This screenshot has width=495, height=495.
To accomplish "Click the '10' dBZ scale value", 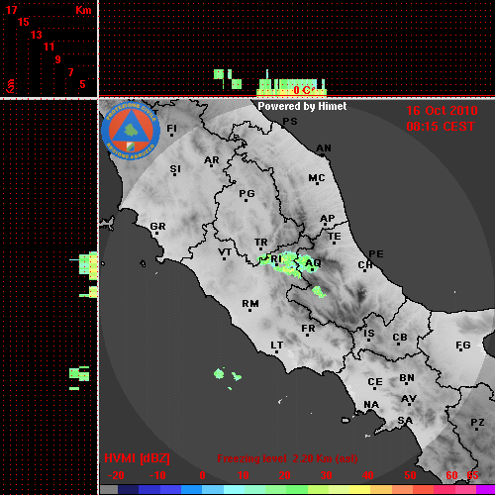I will [244, 475].
